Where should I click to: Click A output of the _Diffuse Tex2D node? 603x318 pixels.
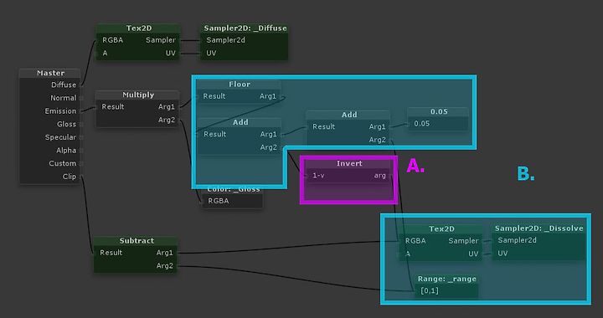coord(105,53)
